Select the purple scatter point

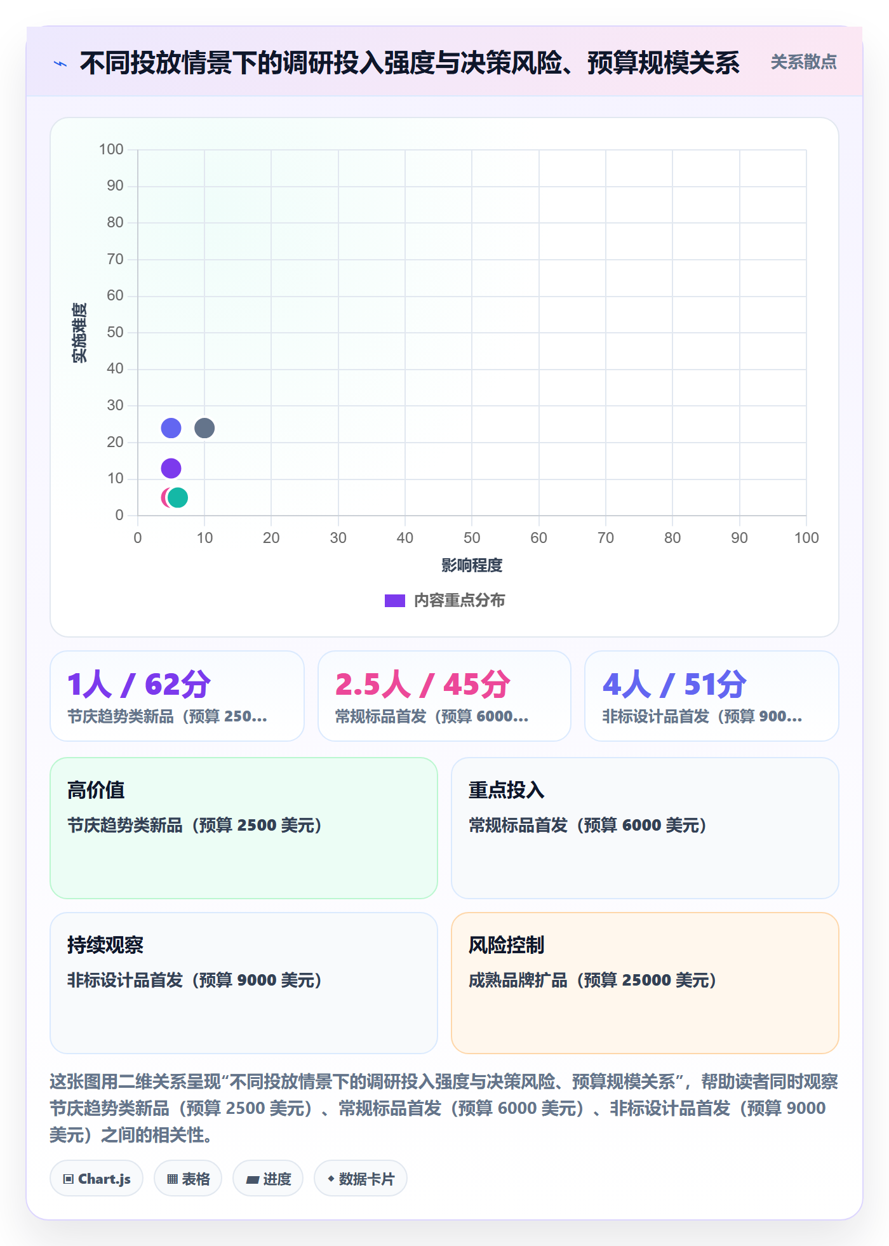tap(171, 469)
